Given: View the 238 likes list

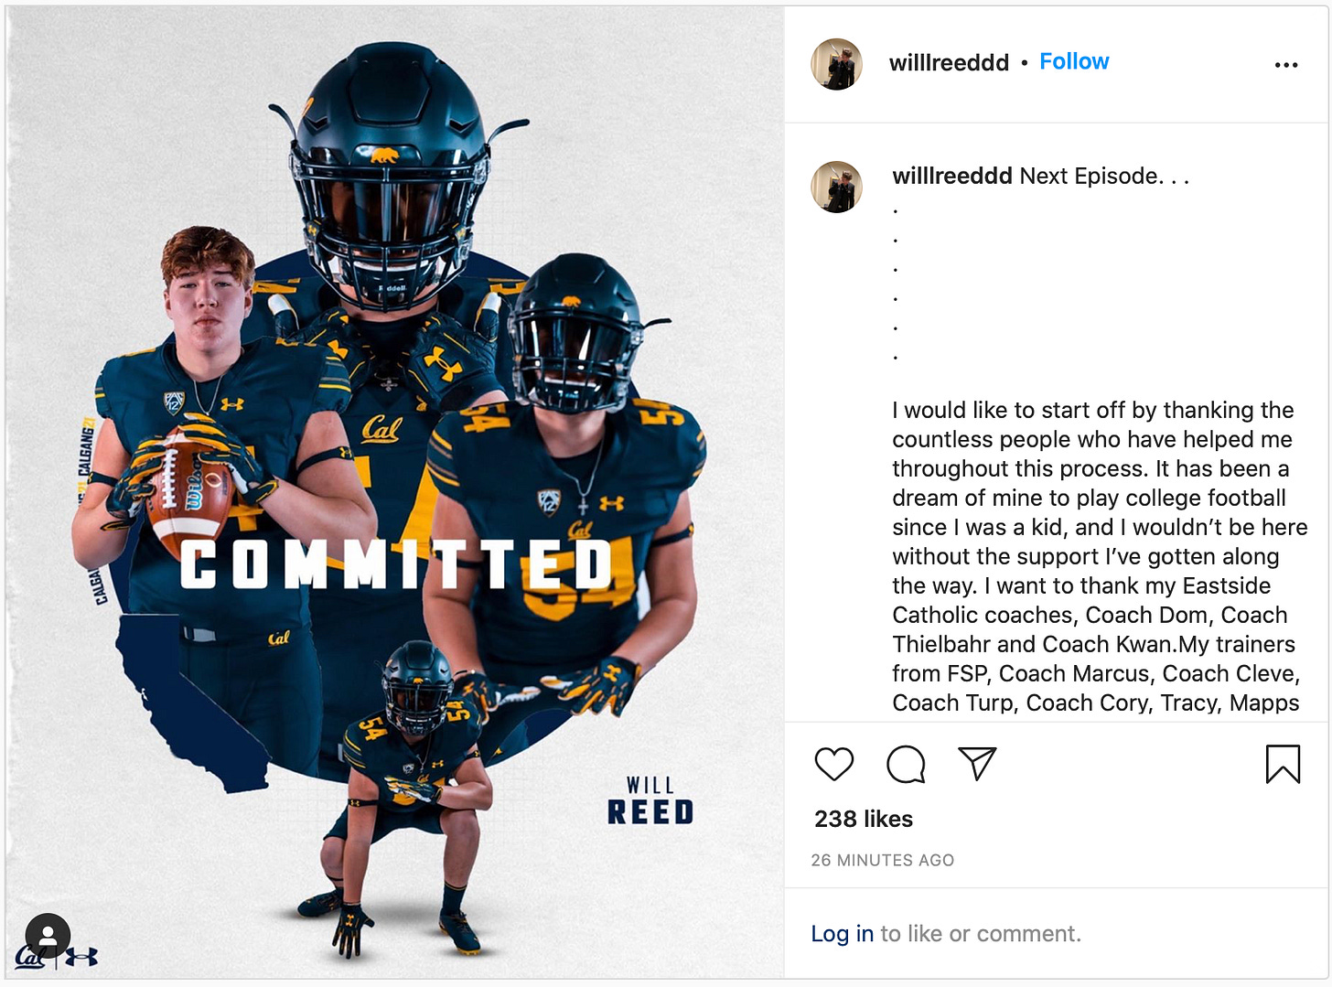Looking at the screenshot, I should [864, 819].
